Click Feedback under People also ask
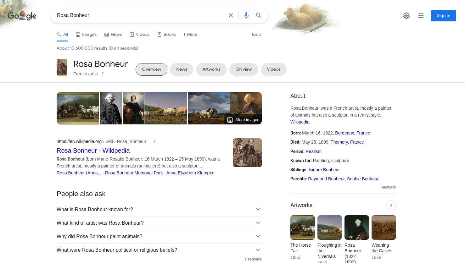Viewport: 465px width, 263px height. [x=253, y=259]
